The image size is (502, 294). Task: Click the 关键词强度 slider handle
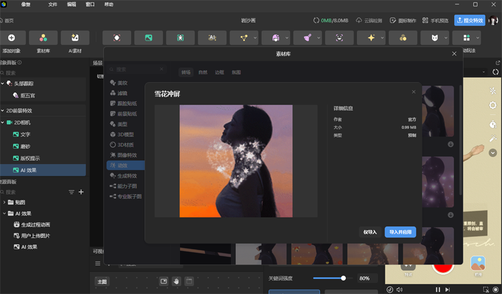coord(343,278)
